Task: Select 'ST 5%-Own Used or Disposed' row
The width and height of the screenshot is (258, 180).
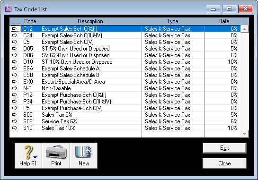Action: [x=125, y=49]
